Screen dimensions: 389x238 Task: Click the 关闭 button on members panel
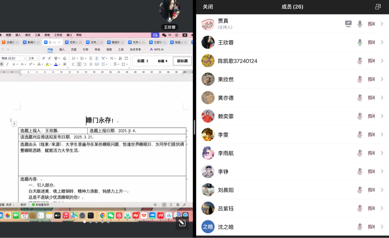tap(208, 7)
